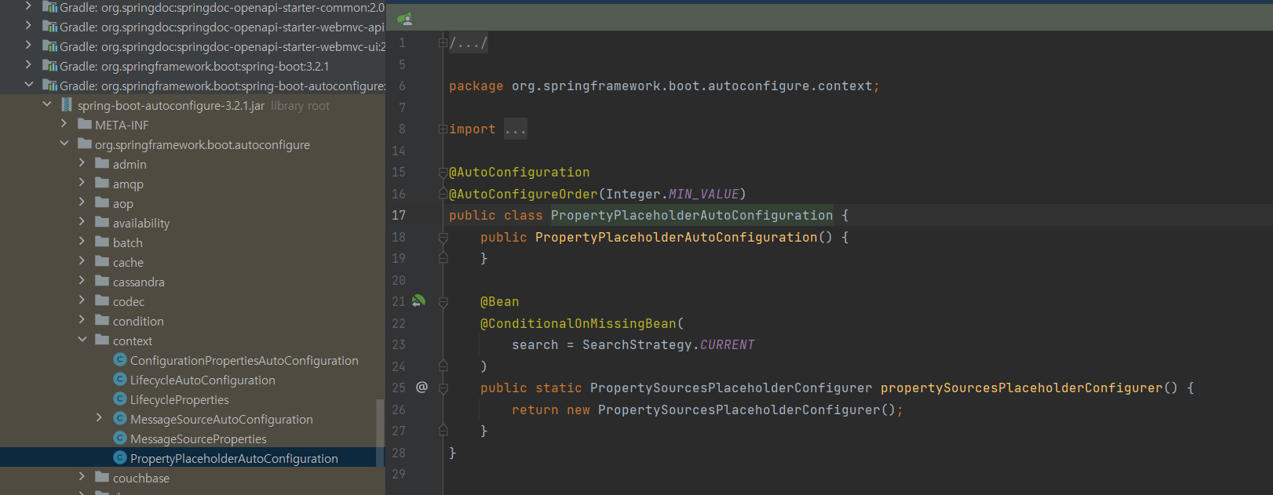Click the @ annotation gutter icon on line 25
Screen dimensions: 1273x495
pyautogui.click(x=421, y=387)
